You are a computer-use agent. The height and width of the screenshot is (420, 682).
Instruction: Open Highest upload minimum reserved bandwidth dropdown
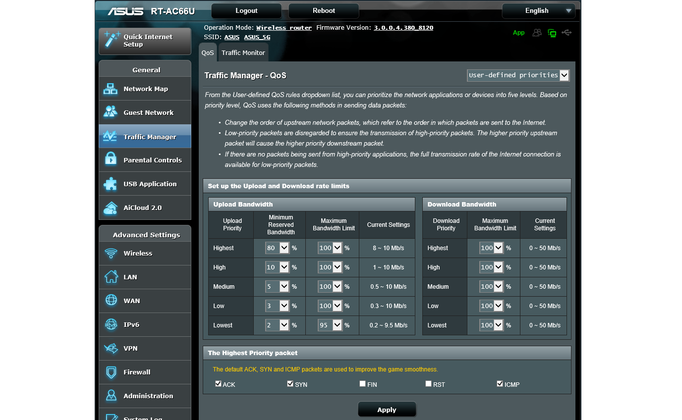click(x=277, y=248)
